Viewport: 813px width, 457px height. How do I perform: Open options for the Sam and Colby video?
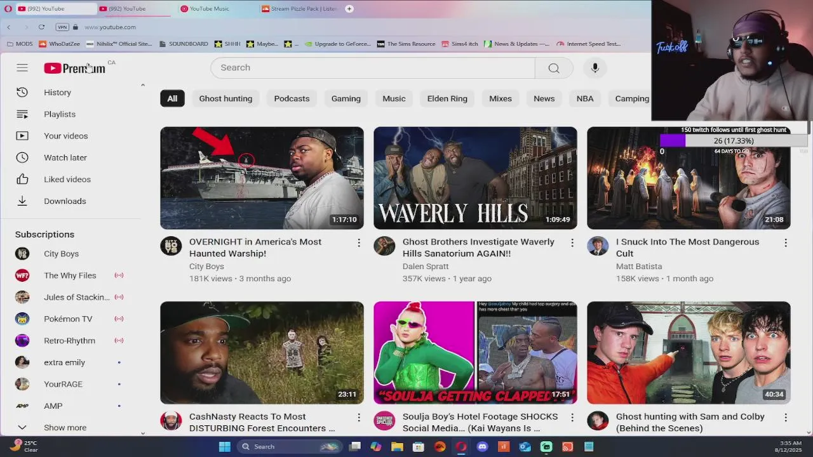[x=786, y=418]
